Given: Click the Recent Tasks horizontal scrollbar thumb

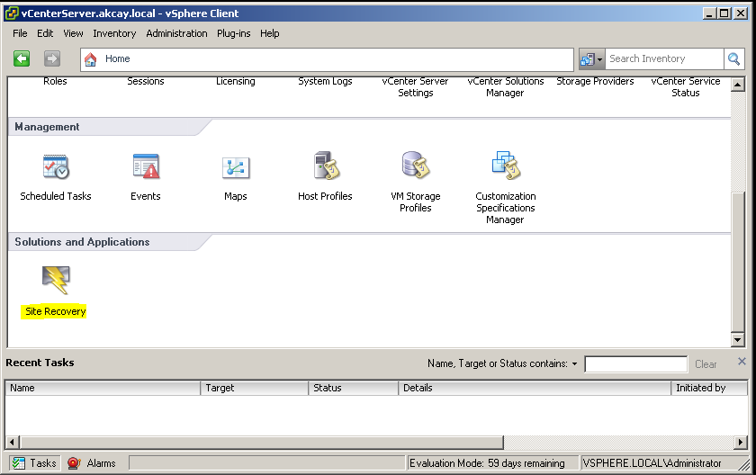Looking at the screenshot, I should [x=261, y=442].
